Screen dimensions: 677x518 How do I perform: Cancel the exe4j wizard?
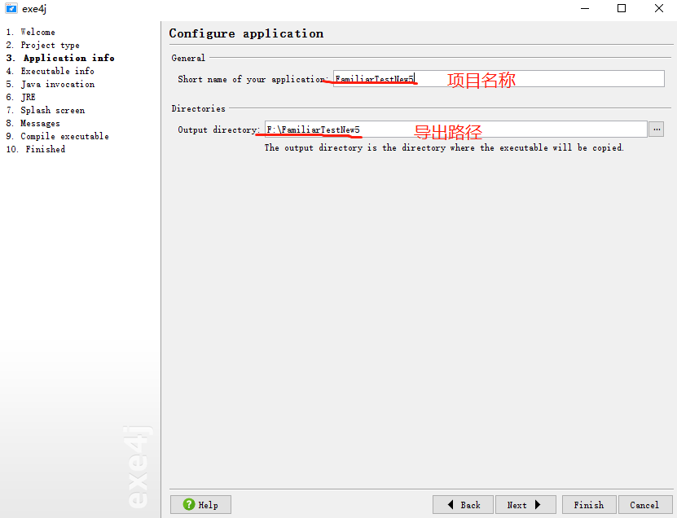[x=645, y=504]
